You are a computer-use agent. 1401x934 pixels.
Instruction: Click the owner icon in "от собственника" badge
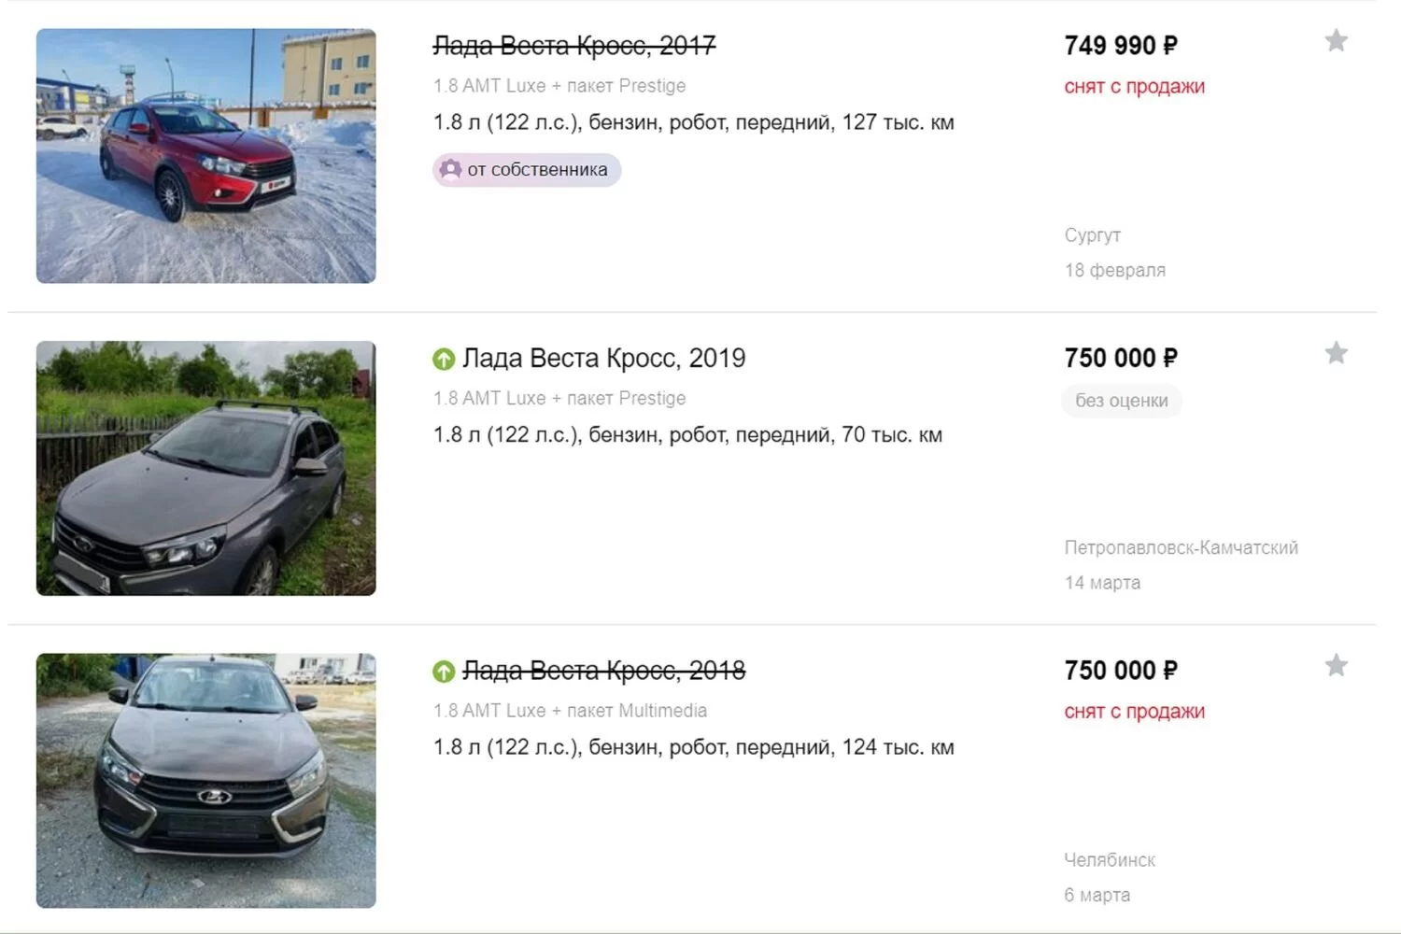tap(450, 169)
